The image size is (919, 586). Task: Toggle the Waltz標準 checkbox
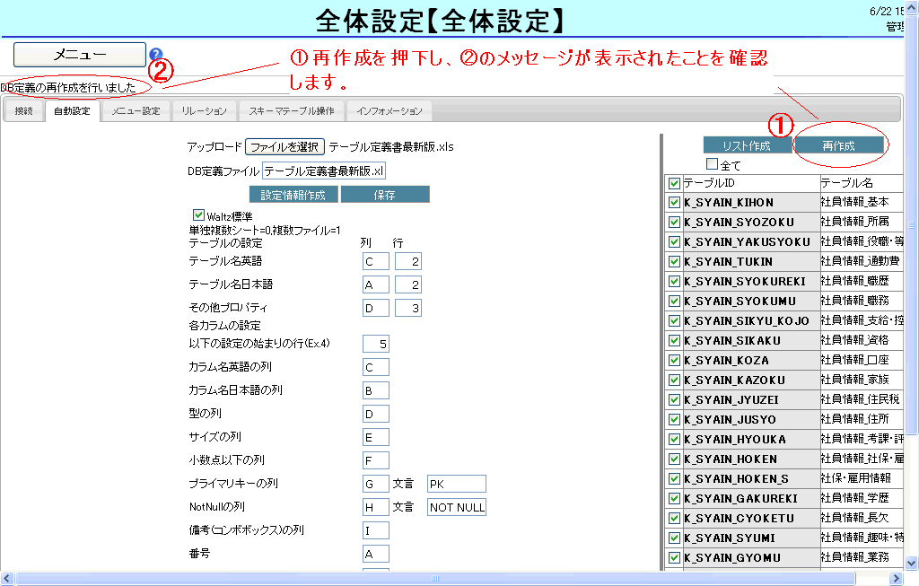click(x=199, y=215)
